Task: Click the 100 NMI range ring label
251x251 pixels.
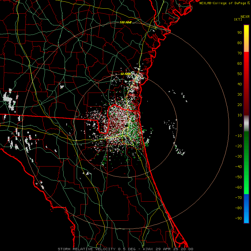Action: [126, 22]
